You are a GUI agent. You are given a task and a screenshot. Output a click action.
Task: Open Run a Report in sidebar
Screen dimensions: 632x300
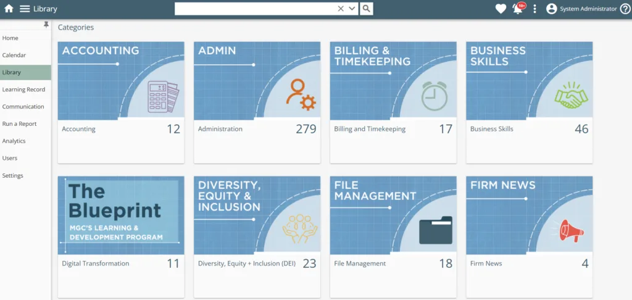click(x=25, y=124)
